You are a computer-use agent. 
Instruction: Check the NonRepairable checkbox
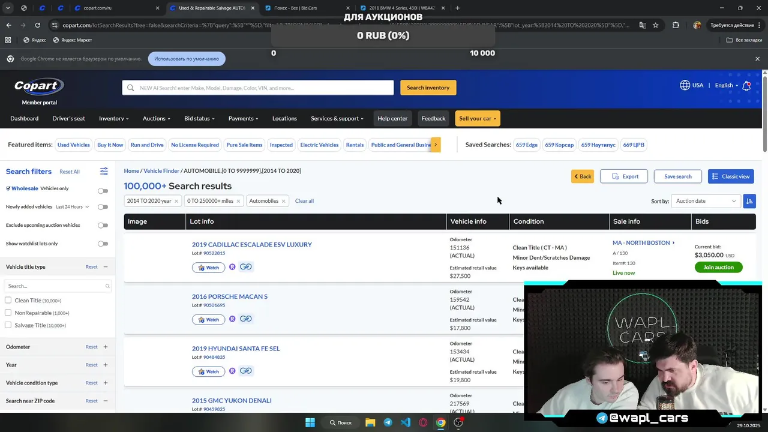click(x=8, y=313)
